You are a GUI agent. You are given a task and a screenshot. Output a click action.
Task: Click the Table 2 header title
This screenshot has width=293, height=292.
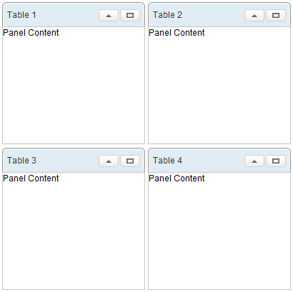click(x=167, y=15)
